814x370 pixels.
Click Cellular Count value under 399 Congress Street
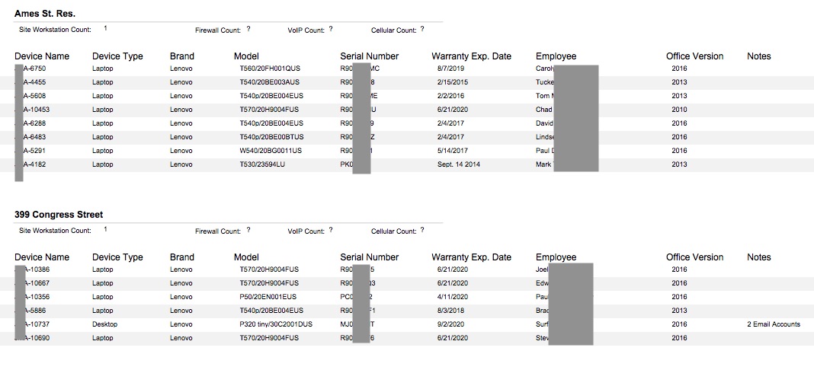[x=422, y=230]
